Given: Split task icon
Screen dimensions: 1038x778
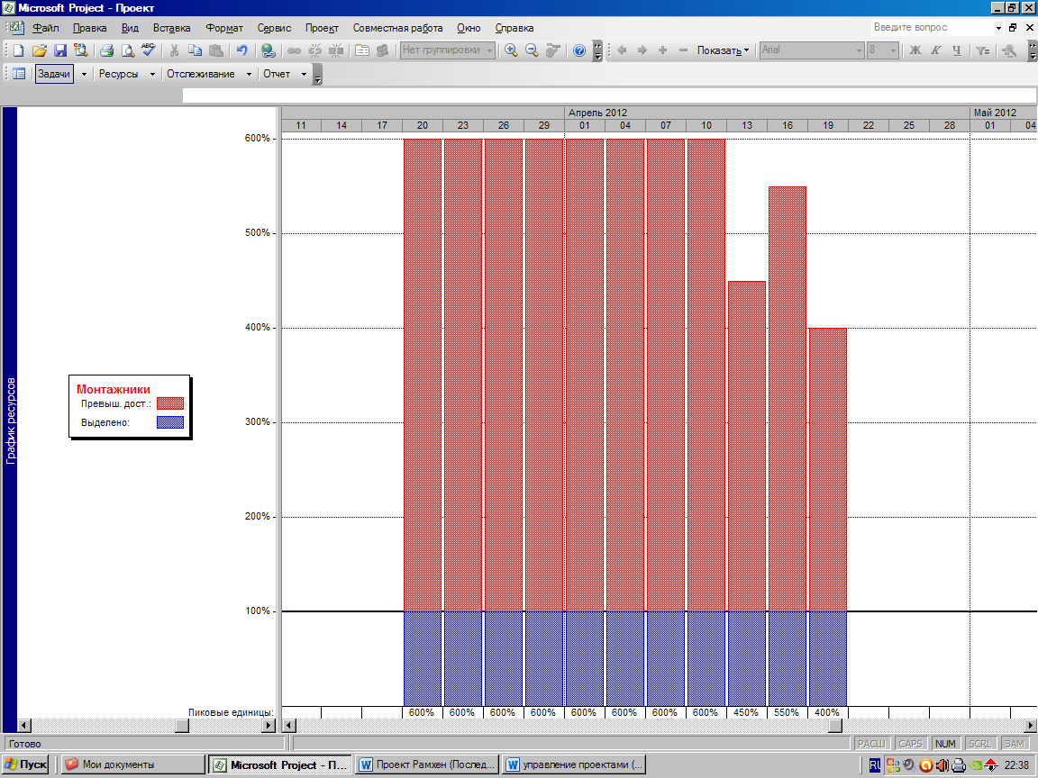Looking at the screenshot, I should tap(336, 50).
